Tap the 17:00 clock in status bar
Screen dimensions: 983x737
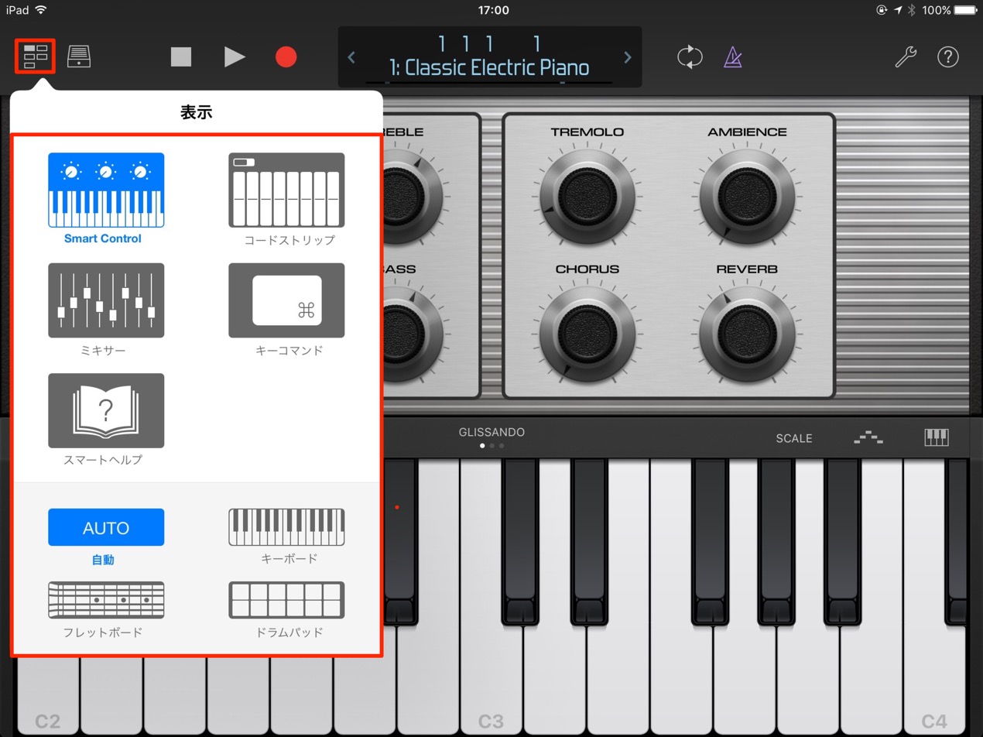click(x=493, y=10)
